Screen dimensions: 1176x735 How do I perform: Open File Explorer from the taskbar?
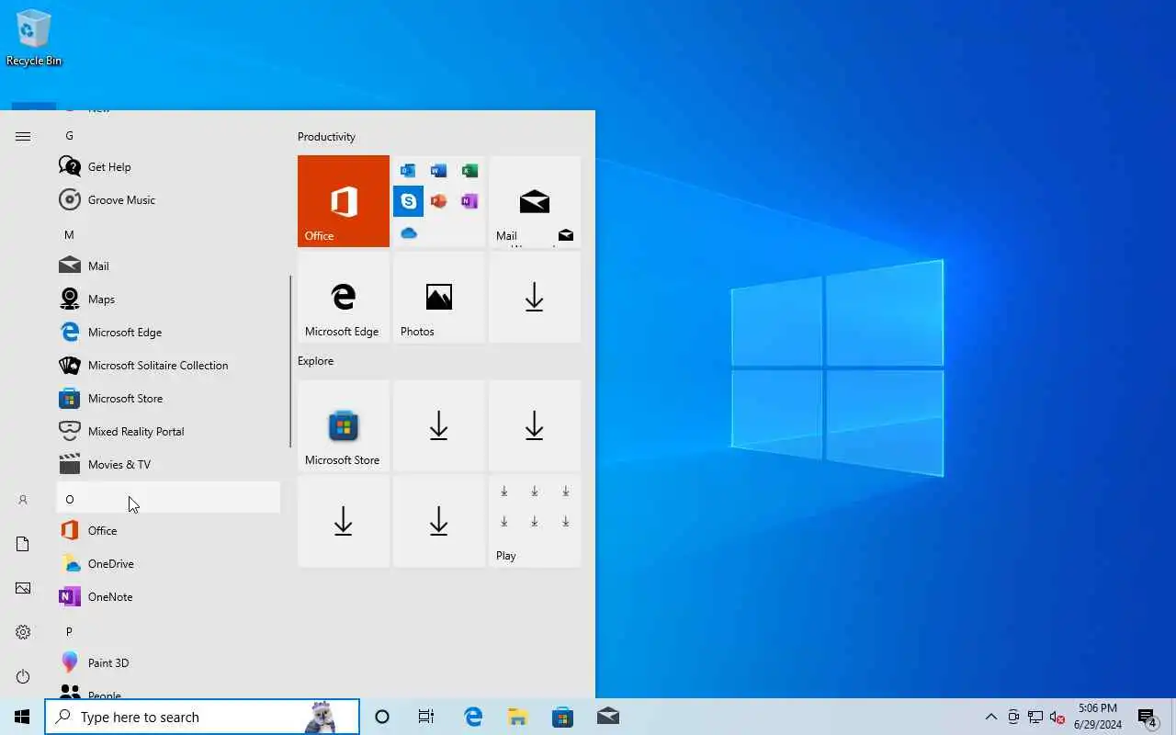click(517, 717)
